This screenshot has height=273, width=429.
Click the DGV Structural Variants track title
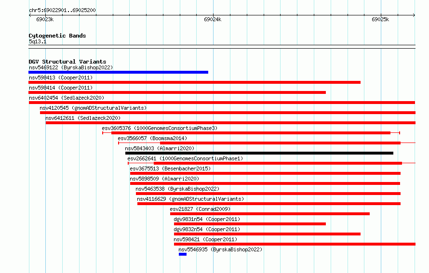[x=67, y=62]
